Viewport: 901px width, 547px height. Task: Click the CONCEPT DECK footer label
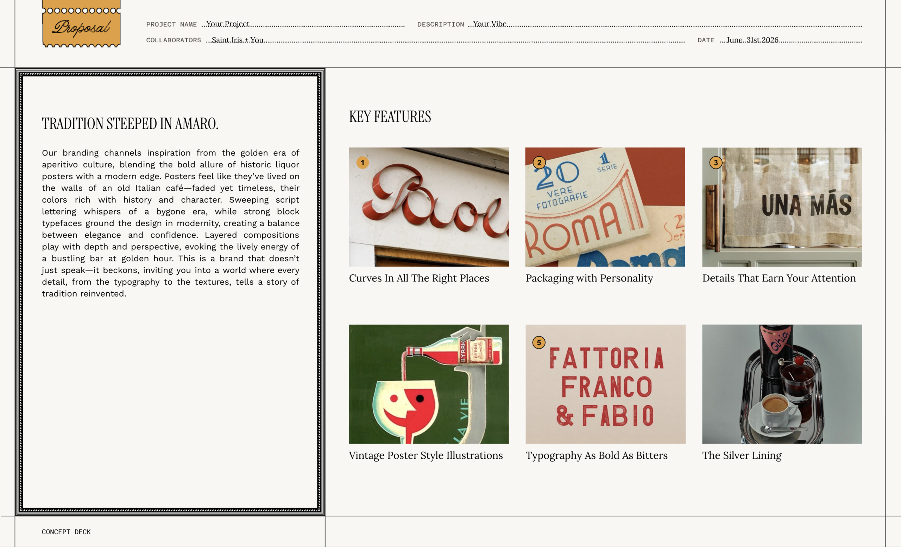(66, 532)
